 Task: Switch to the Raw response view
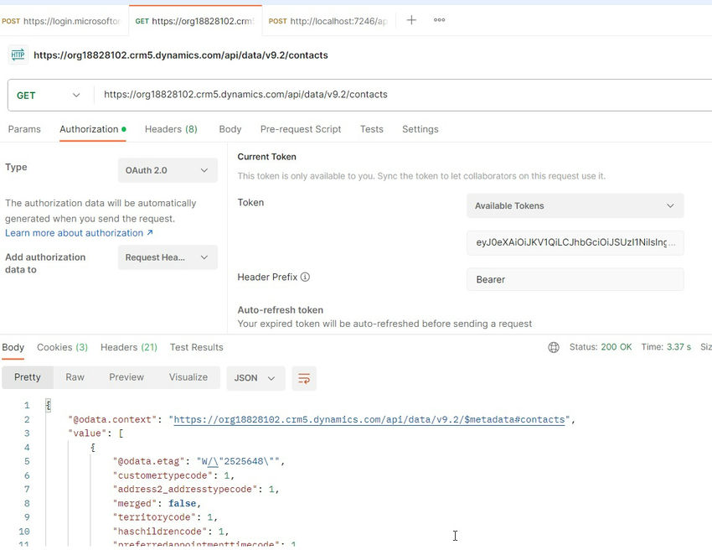[x=75, y=377]
